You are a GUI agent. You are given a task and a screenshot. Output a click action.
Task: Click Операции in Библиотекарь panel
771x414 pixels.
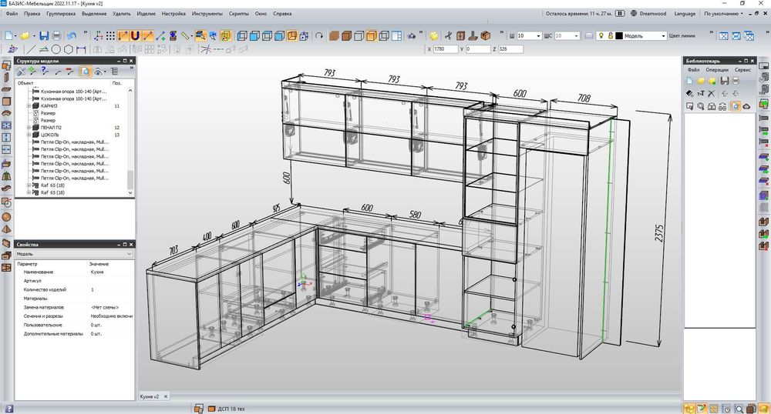717,70
